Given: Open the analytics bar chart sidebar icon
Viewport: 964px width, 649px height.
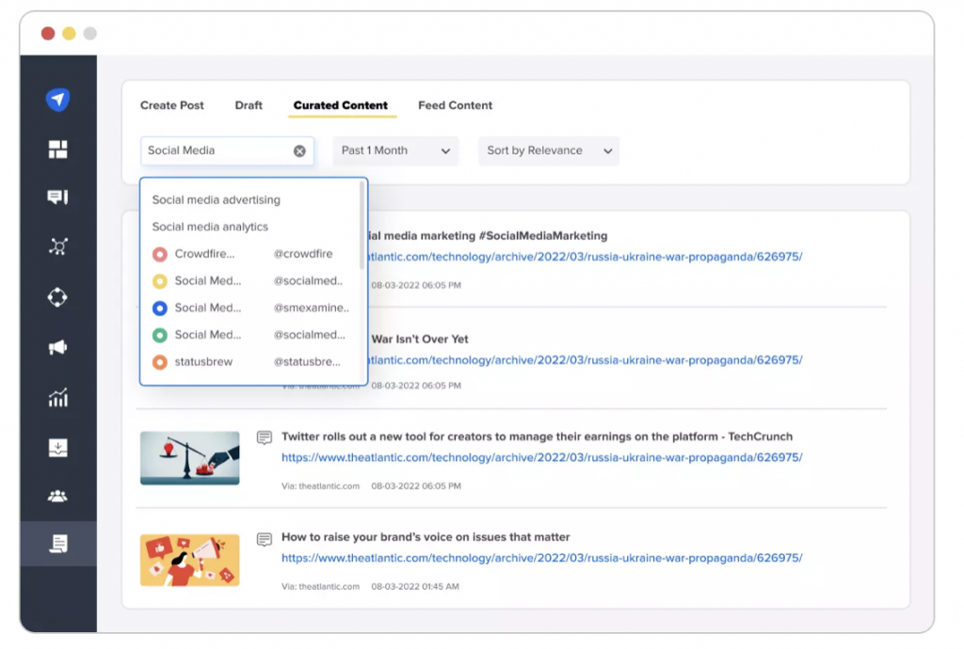Looking at the screenshot, I should [x=58, y=398].
